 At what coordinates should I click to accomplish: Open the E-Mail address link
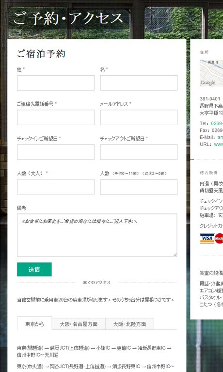coord(220,137)
